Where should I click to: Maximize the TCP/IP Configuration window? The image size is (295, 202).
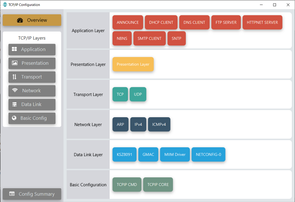274,5
